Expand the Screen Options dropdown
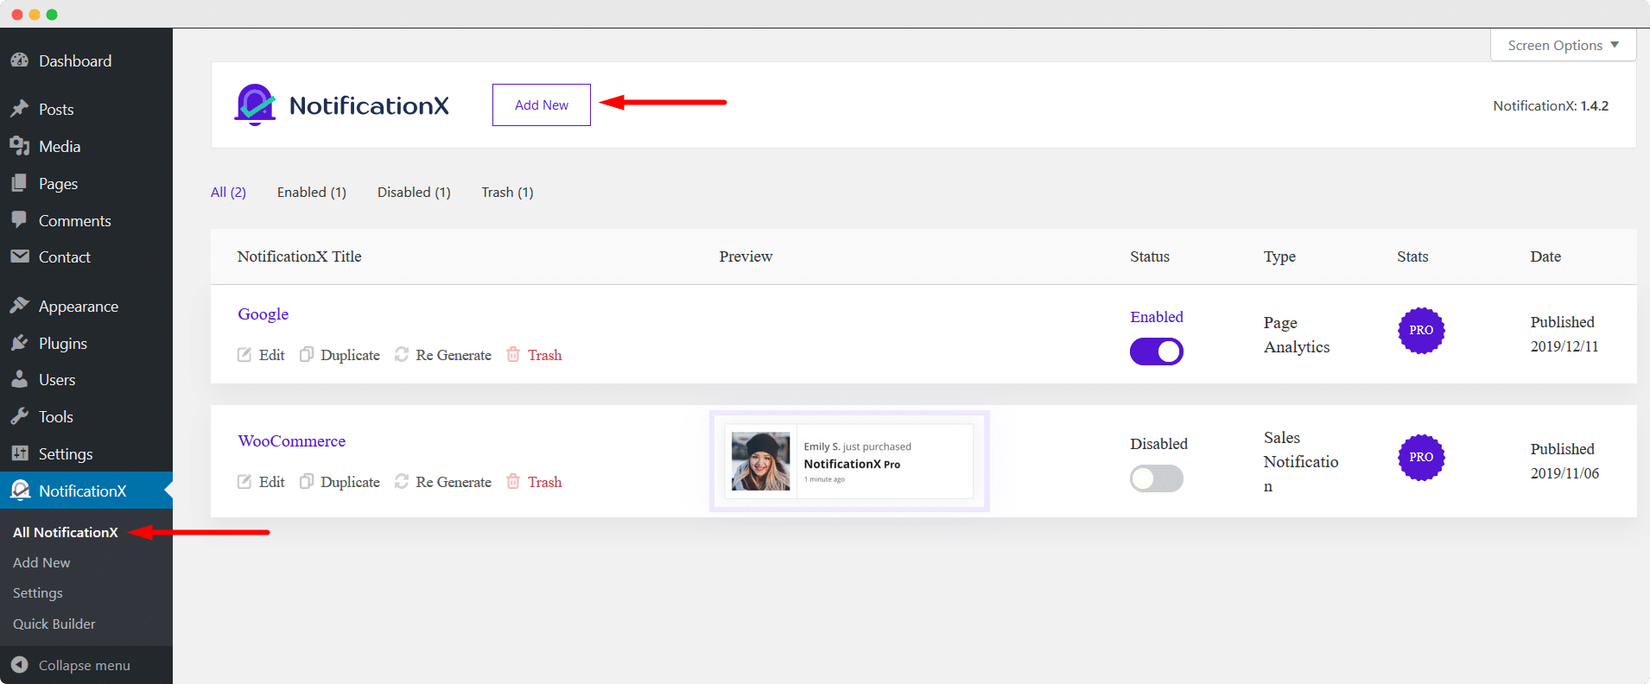 tap(1563, 45)
